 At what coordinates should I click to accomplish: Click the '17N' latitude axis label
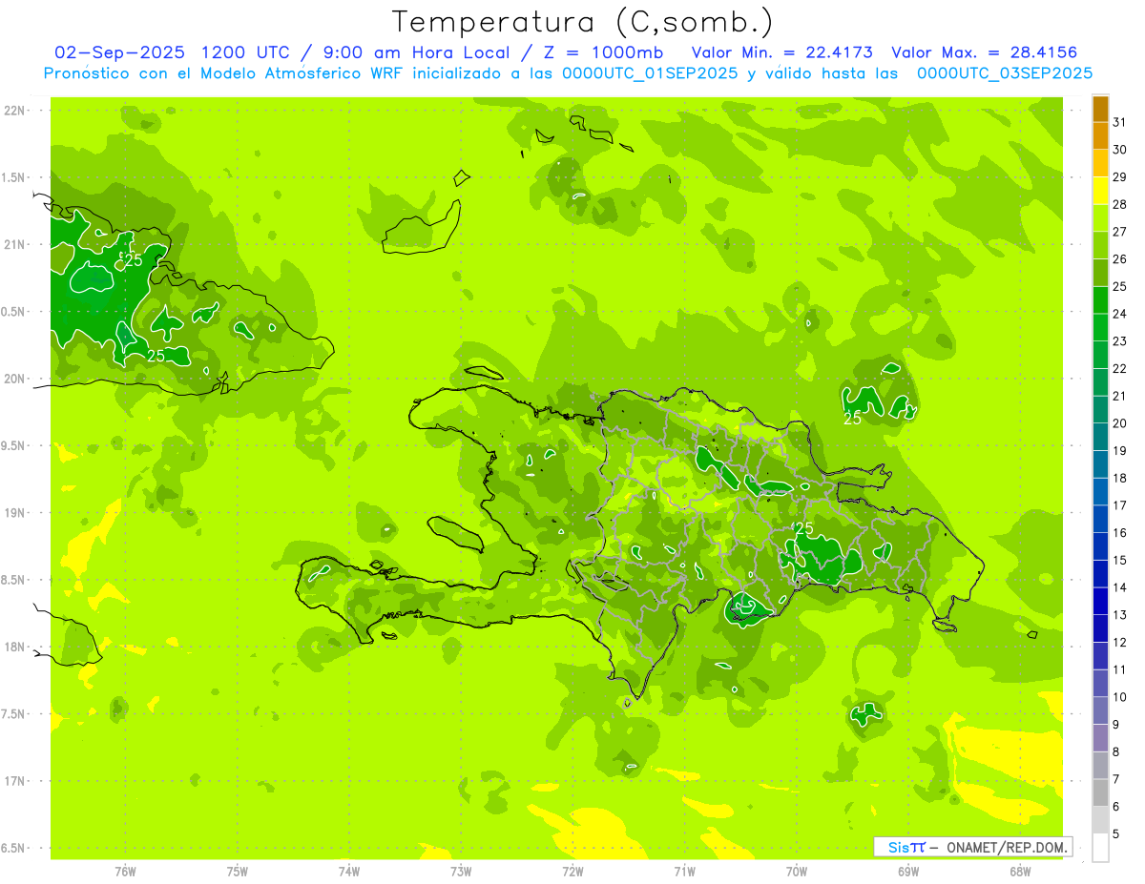pos(14,781)
